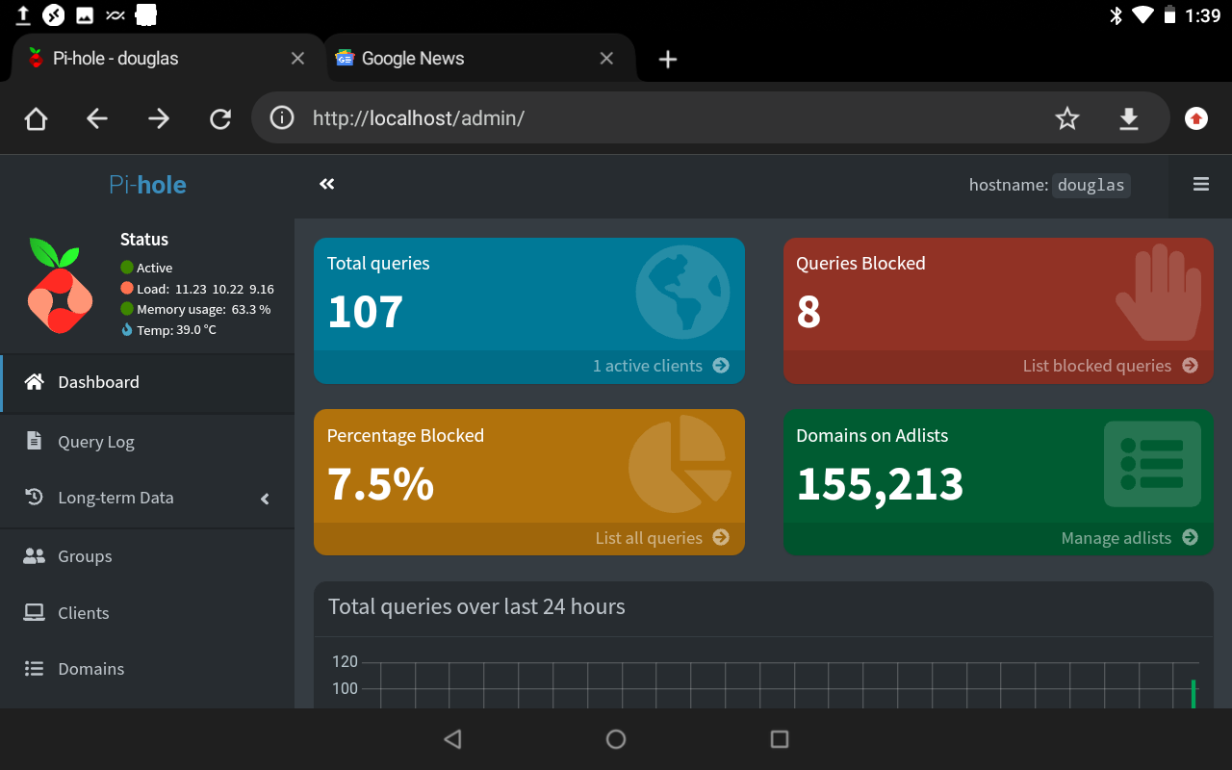
Task: Click 'Total queries over last 24 hours' heading
Action: click(476, 607)
